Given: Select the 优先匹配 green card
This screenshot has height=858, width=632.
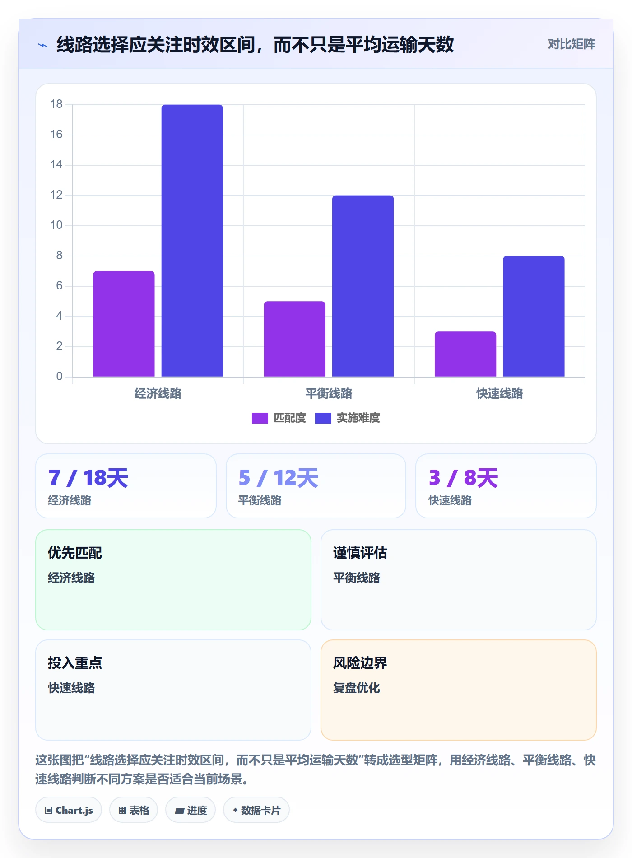Looking at the screenshot, I should 173,580.
